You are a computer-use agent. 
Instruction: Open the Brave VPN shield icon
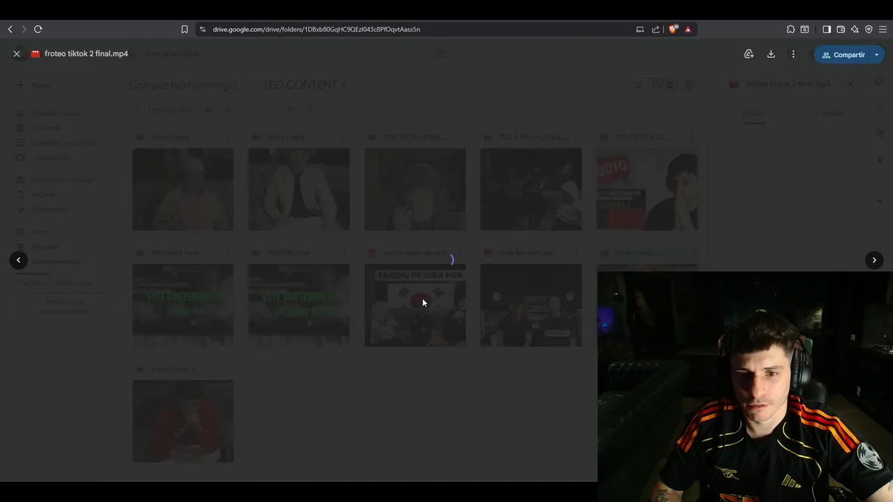tap(869, 29)
